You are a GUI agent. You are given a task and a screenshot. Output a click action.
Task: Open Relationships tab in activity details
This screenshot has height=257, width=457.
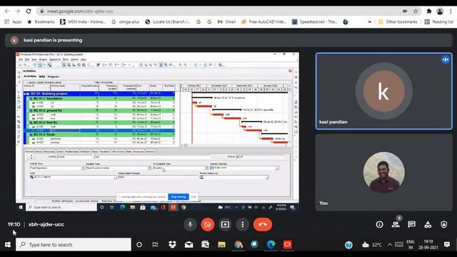[x=71, y=151]
